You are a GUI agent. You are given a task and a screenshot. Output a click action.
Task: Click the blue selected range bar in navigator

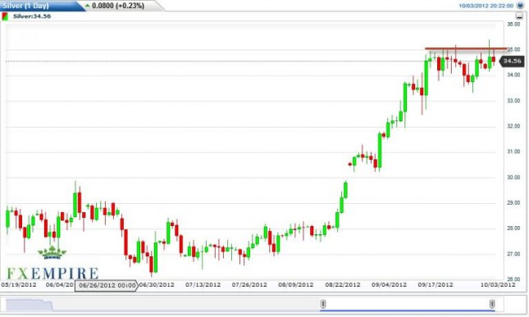[x=408, y=310]
